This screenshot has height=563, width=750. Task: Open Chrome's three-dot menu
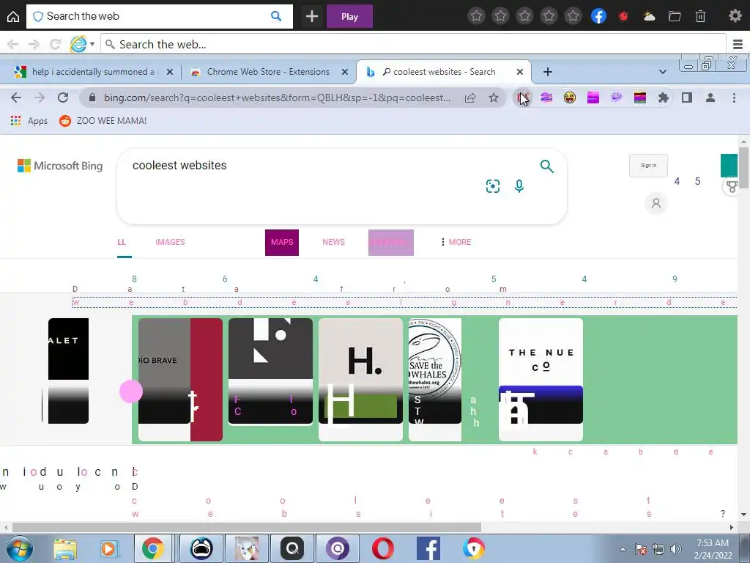pos(734,97)
